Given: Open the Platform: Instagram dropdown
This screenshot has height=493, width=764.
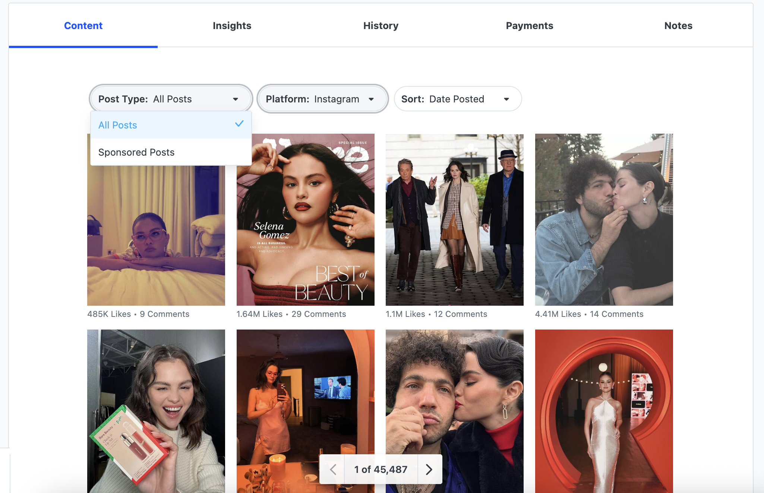Looking at the screenshot, I should pyautogui.click(x=322, y=99).
